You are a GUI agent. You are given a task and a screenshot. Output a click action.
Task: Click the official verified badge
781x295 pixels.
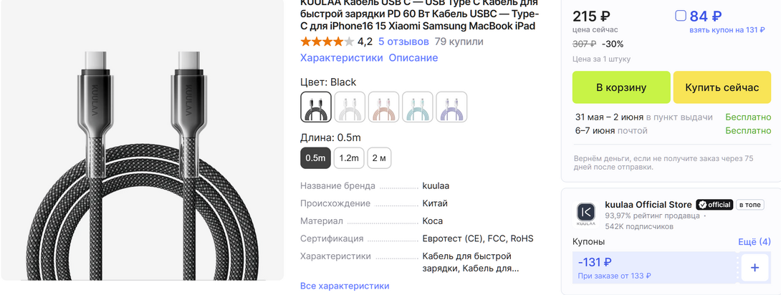coord(714,204)
